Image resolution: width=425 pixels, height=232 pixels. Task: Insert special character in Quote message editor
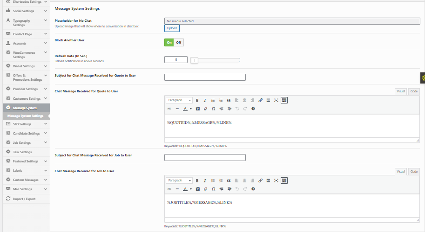pos(213,109)
